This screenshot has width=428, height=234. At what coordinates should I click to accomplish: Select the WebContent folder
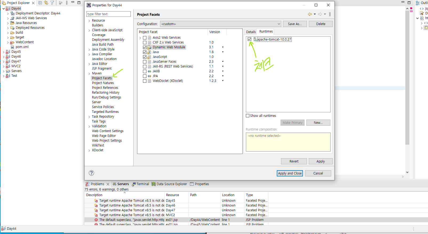point(25,42)
